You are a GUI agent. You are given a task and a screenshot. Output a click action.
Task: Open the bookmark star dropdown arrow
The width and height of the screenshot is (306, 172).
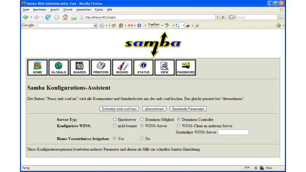pos(145,25)
